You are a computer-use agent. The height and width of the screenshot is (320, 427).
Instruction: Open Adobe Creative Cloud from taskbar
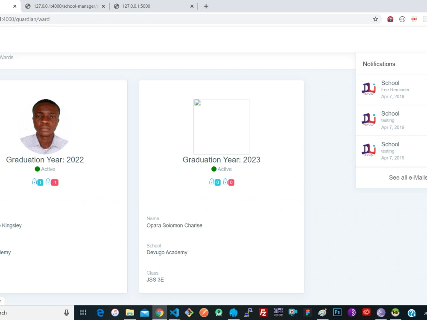point(366,312)
